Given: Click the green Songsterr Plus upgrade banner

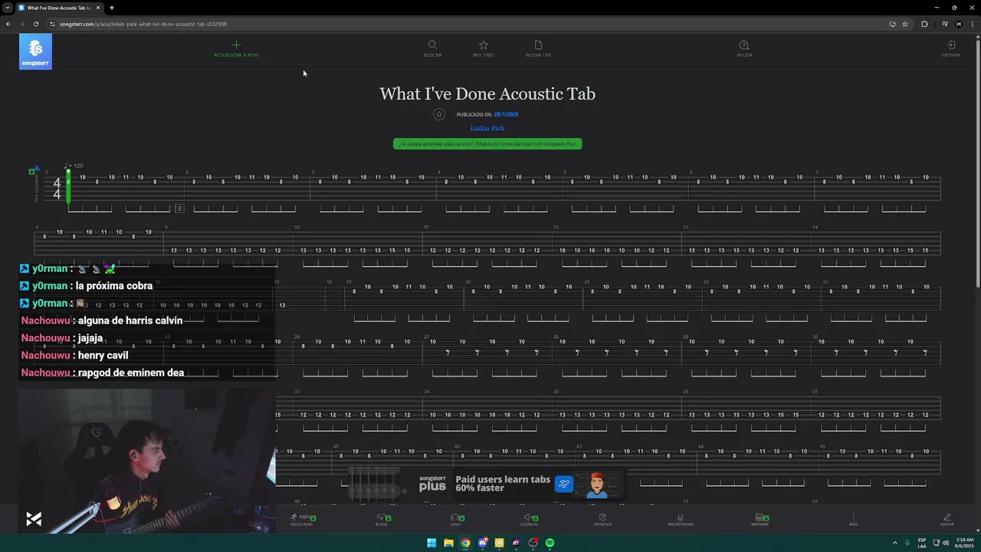Looking at the screenshot, I should click(x=487, y=143).
